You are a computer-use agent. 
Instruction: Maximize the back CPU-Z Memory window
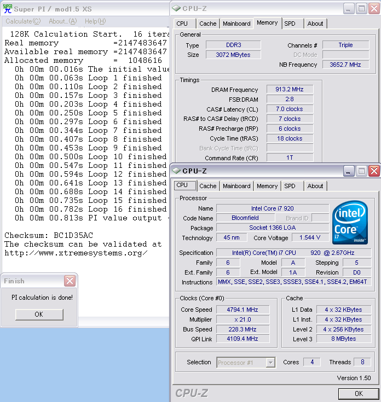click(361, 9)
